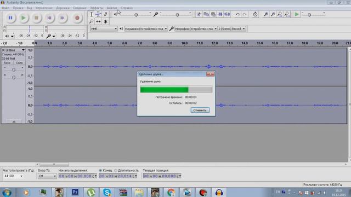Open the Дорожки menu
The width and height of the screenshot is (351, 197).
[x=63, y=8]
